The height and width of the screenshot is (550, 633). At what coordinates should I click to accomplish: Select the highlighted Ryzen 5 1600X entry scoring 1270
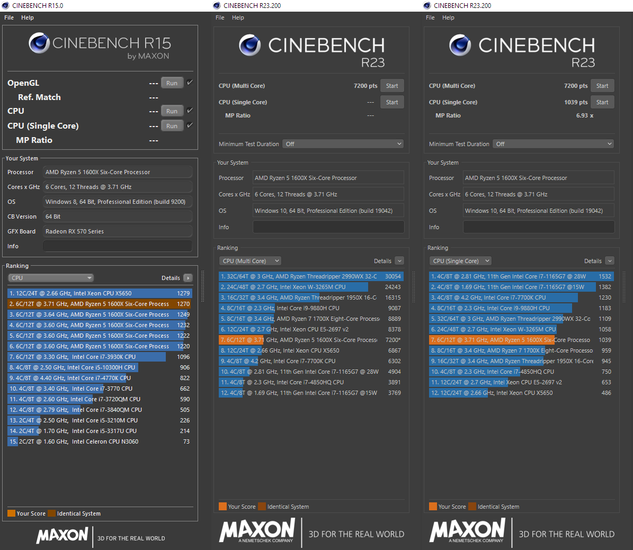pos(100,304)
